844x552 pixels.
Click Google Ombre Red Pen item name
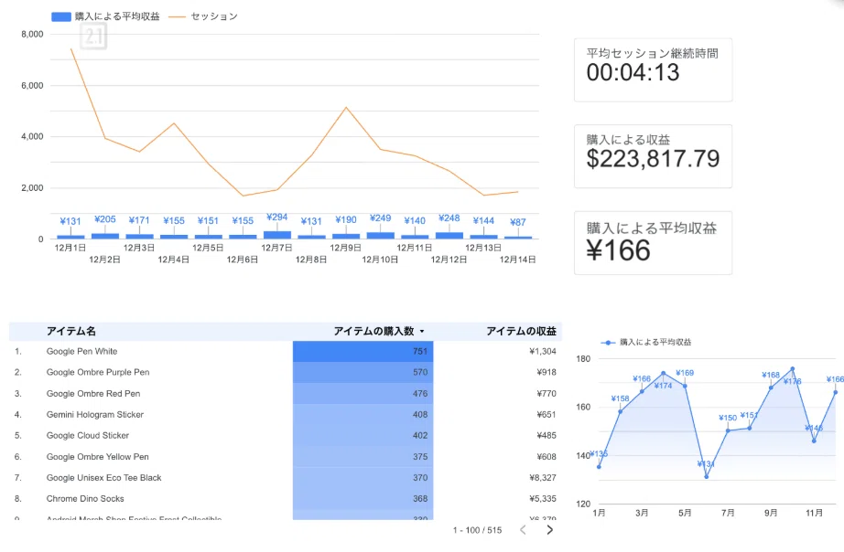(93, 394)
